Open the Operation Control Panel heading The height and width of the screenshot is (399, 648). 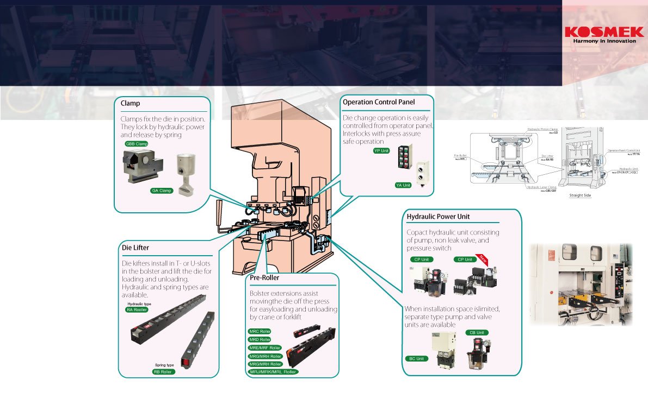pos(378,102)
